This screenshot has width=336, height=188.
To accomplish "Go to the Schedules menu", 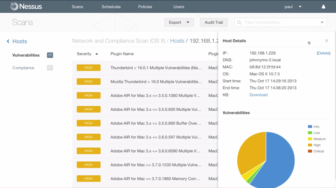I will click(x=111, y=7).
